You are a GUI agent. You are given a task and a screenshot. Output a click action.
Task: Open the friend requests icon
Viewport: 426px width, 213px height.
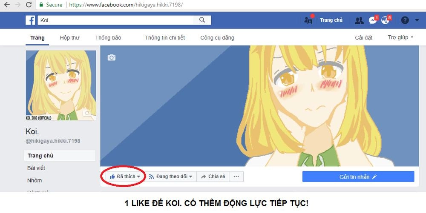359,20
